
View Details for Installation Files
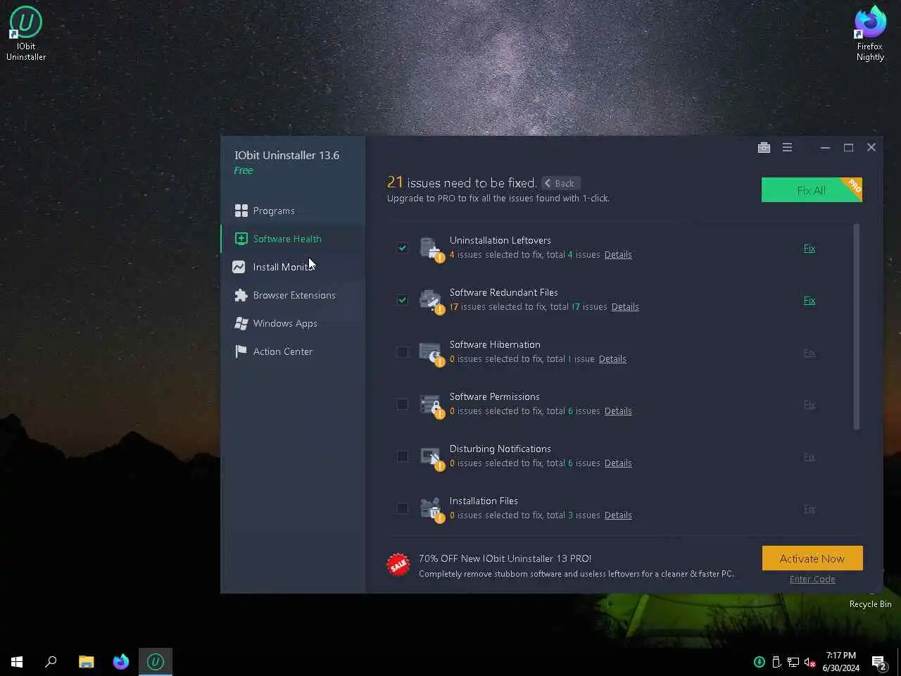618,515
